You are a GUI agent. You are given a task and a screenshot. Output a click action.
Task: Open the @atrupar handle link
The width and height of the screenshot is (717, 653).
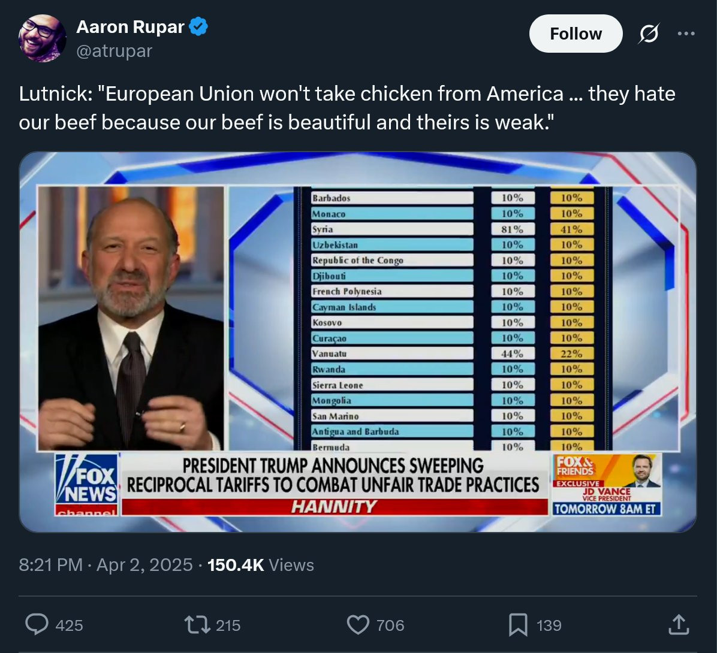click(x=114, y=51)
